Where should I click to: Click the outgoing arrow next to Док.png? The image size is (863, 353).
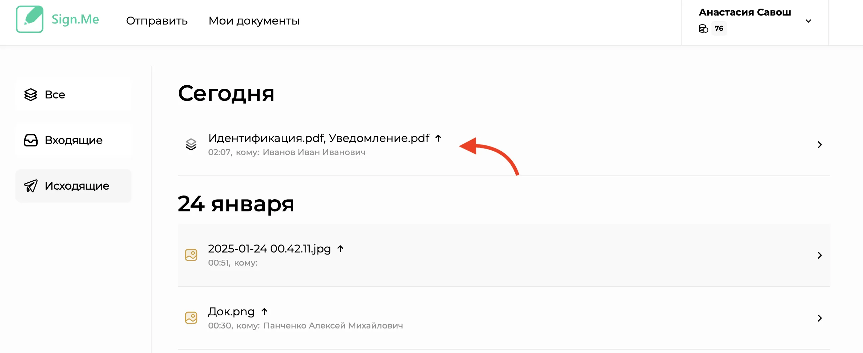pos(264,312)
